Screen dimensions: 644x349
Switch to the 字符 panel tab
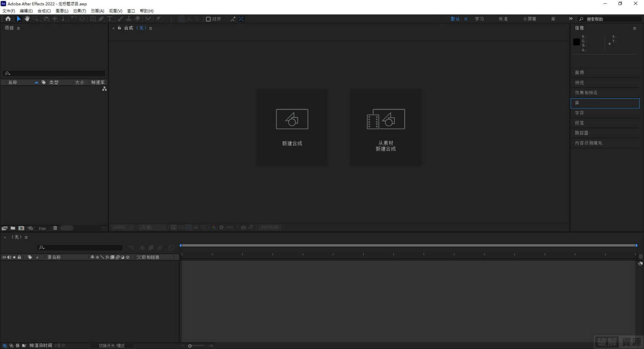click(579, 113)
